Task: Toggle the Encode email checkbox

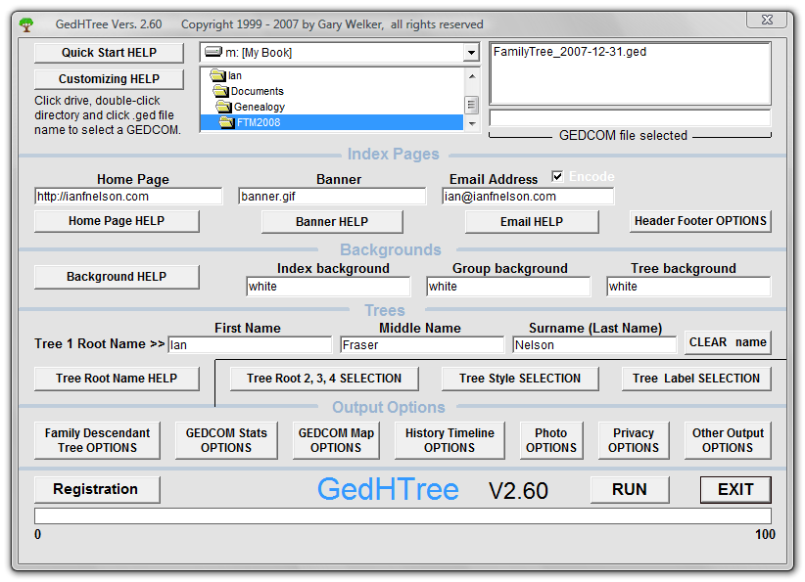Action: (557, 177)
